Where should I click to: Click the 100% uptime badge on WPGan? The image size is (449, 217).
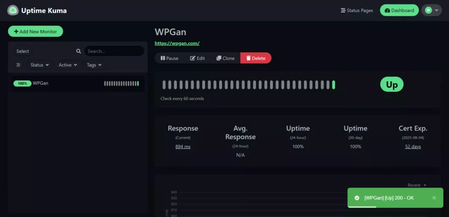(x=22, y=83)
